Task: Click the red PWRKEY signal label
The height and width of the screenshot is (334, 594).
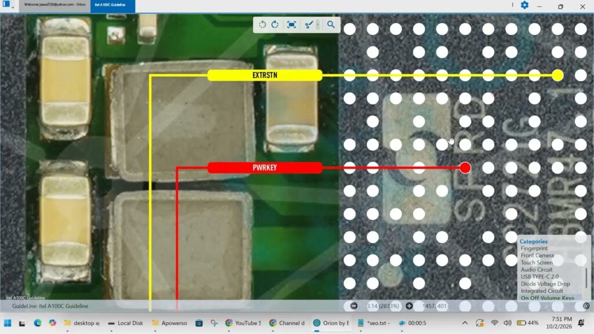Action: [x=265, y=168]
